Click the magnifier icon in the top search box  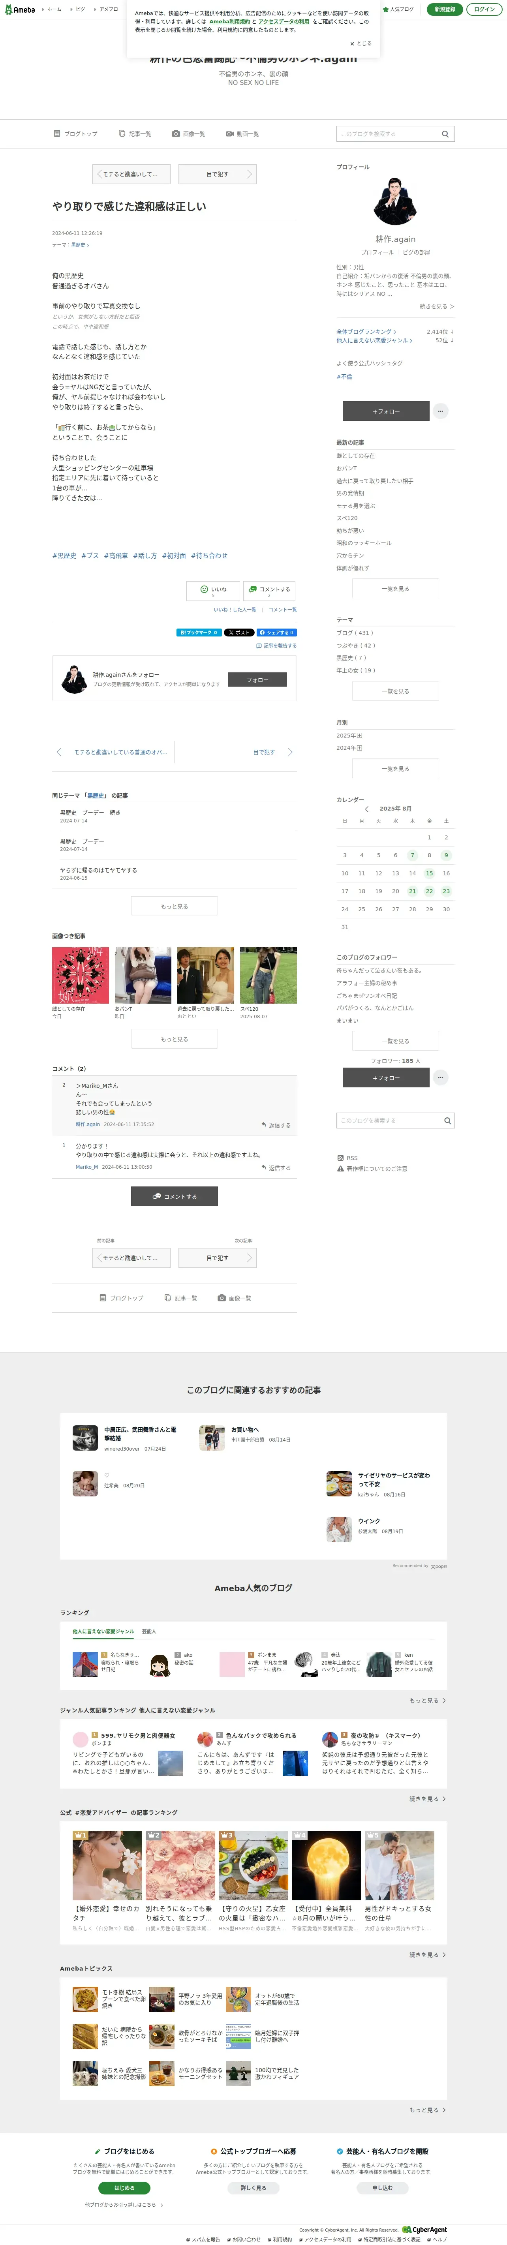pyautogui.click(x=445, y=134)
